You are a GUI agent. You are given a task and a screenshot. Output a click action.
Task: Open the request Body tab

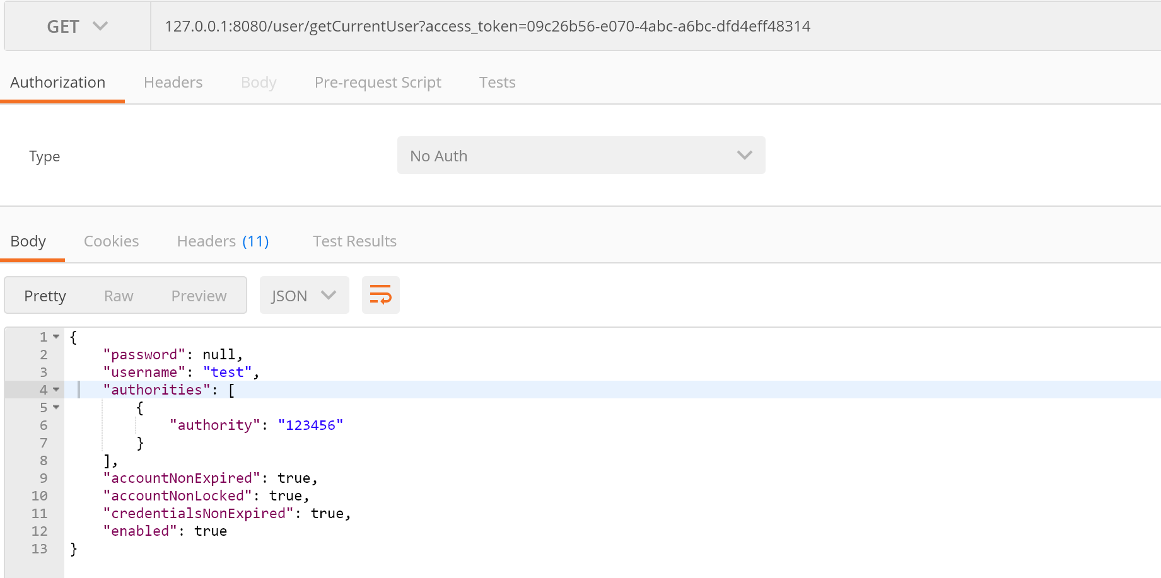pos(259,83)
